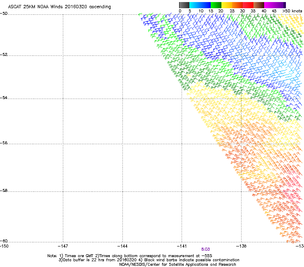Click the latitude label -52

point(4,55)
